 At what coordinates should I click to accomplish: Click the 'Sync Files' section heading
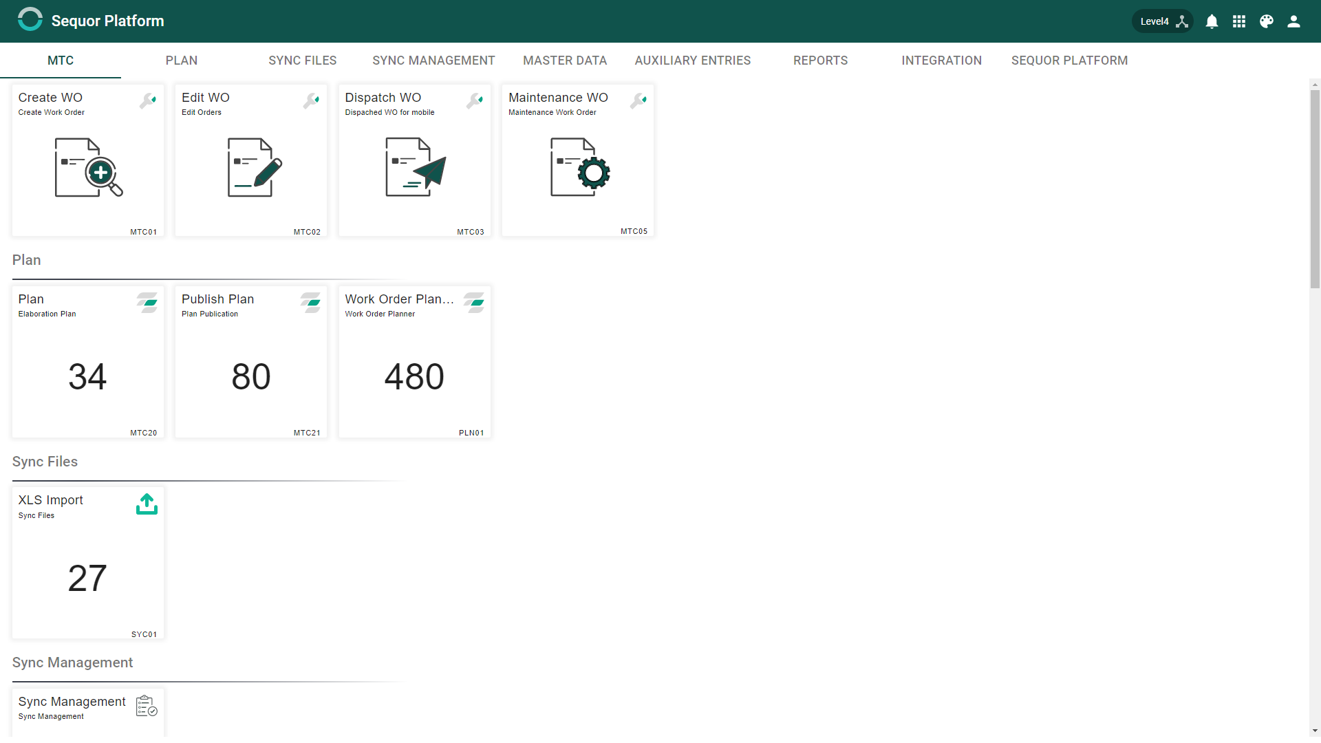pos(45,462)
